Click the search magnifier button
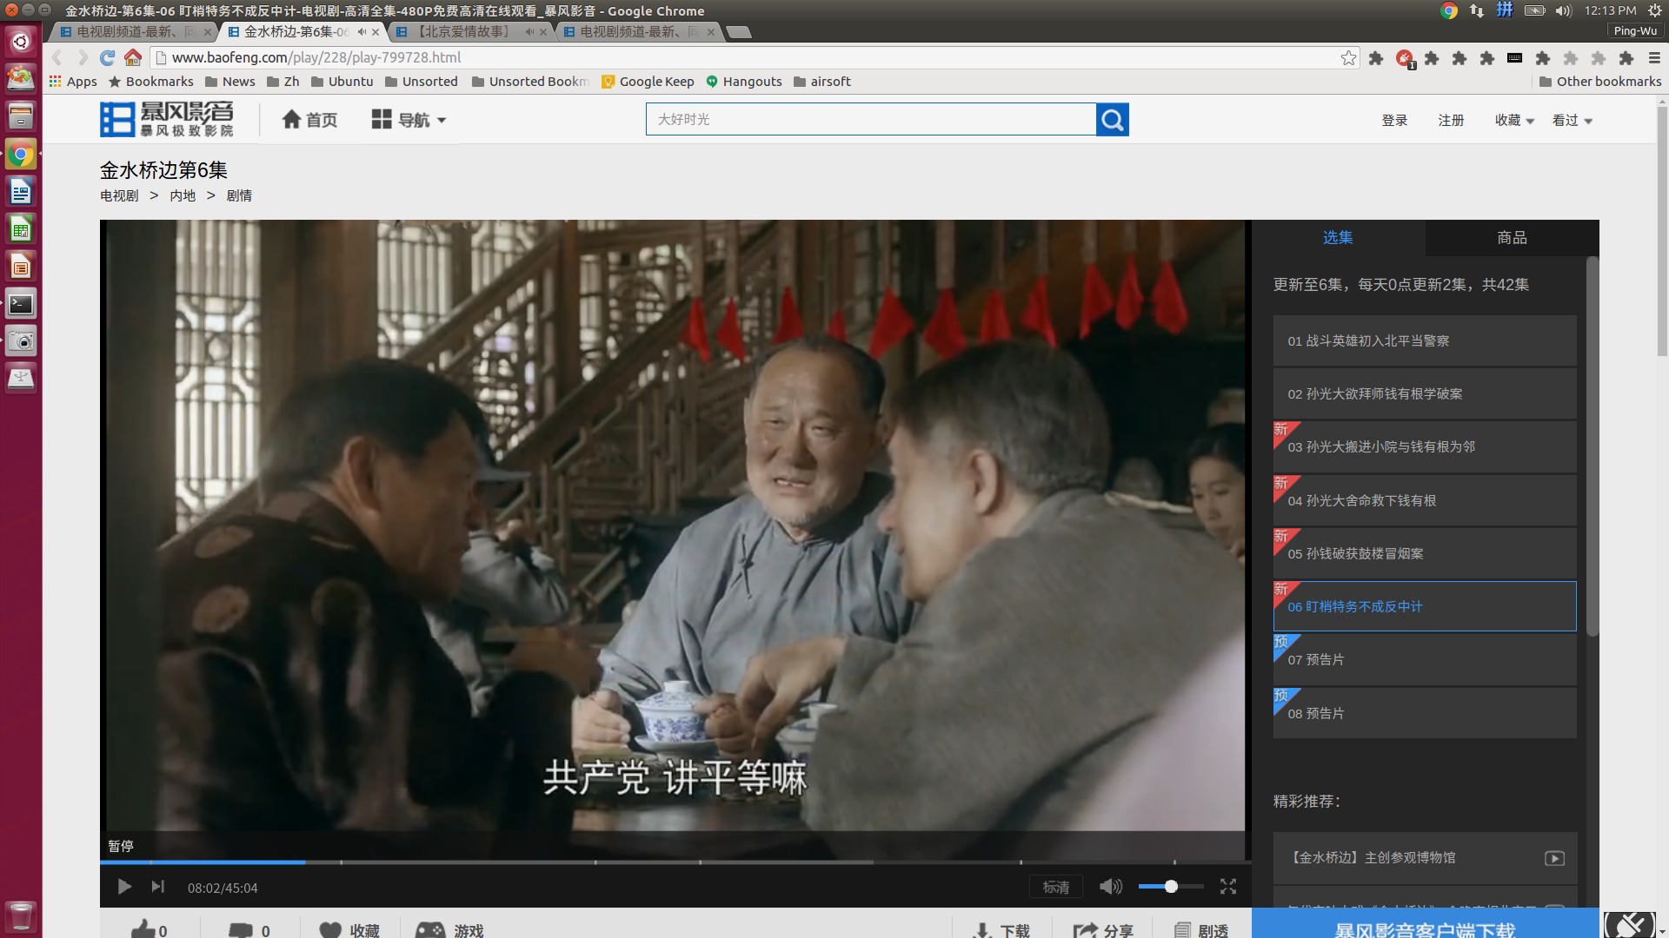Screen dimensions: 1669x938 pyautogui.click(x=1113, y=119)
